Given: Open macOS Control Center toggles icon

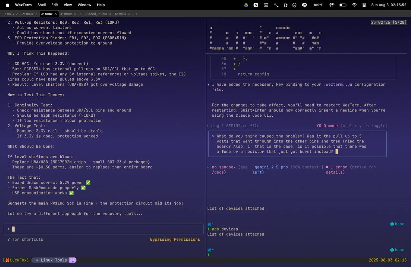Looking at the screenshot, I should (364, 5).
